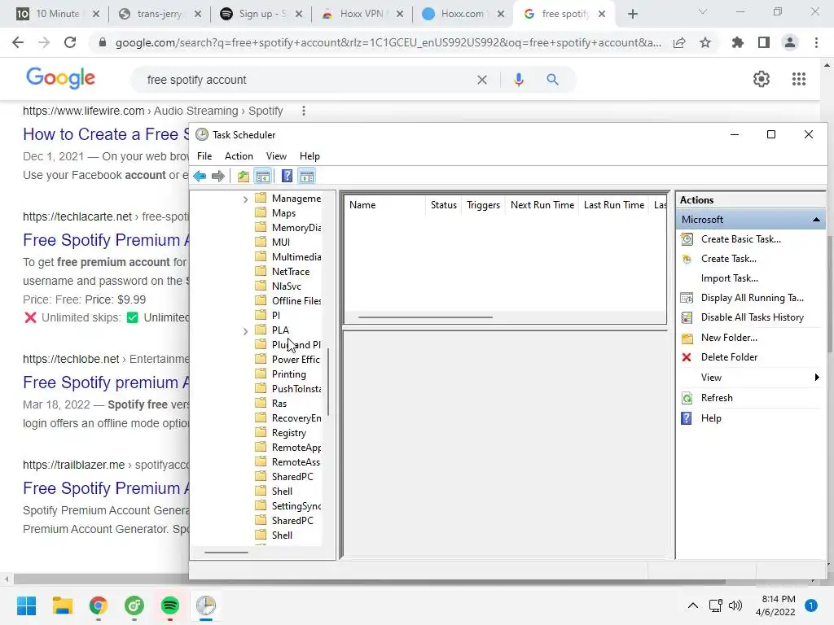This screenshot has height=625, width=834.
Task: Open a new Chrome tab
Action: [x=632, y=14]
